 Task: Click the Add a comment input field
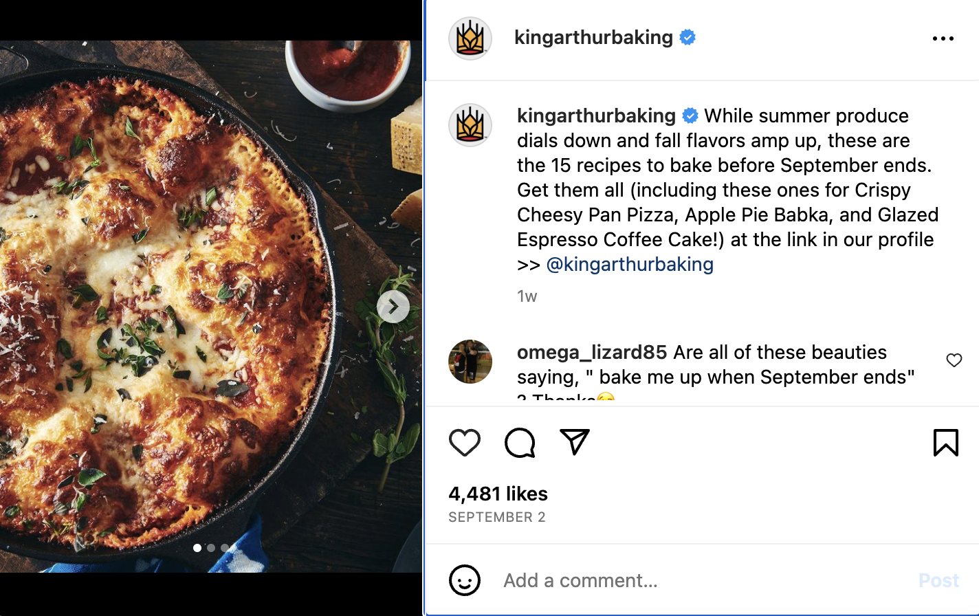[x=580, y=580]
